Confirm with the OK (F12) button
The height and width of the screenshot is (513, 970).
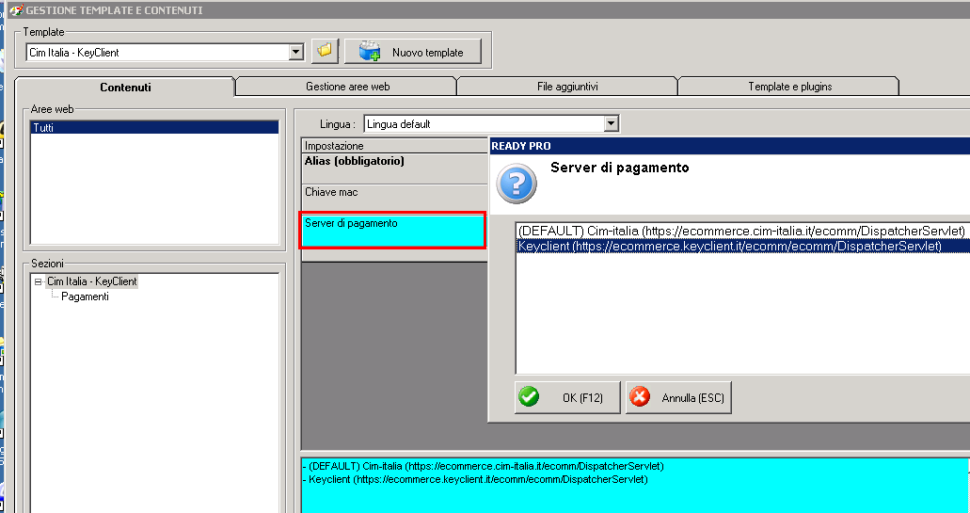[x=567, y=397]
